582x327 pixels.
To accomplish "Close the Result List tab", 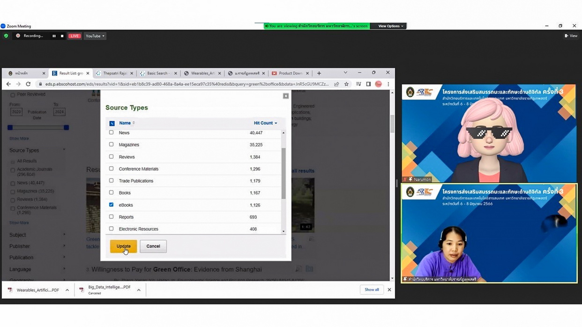I will [88, 73].
